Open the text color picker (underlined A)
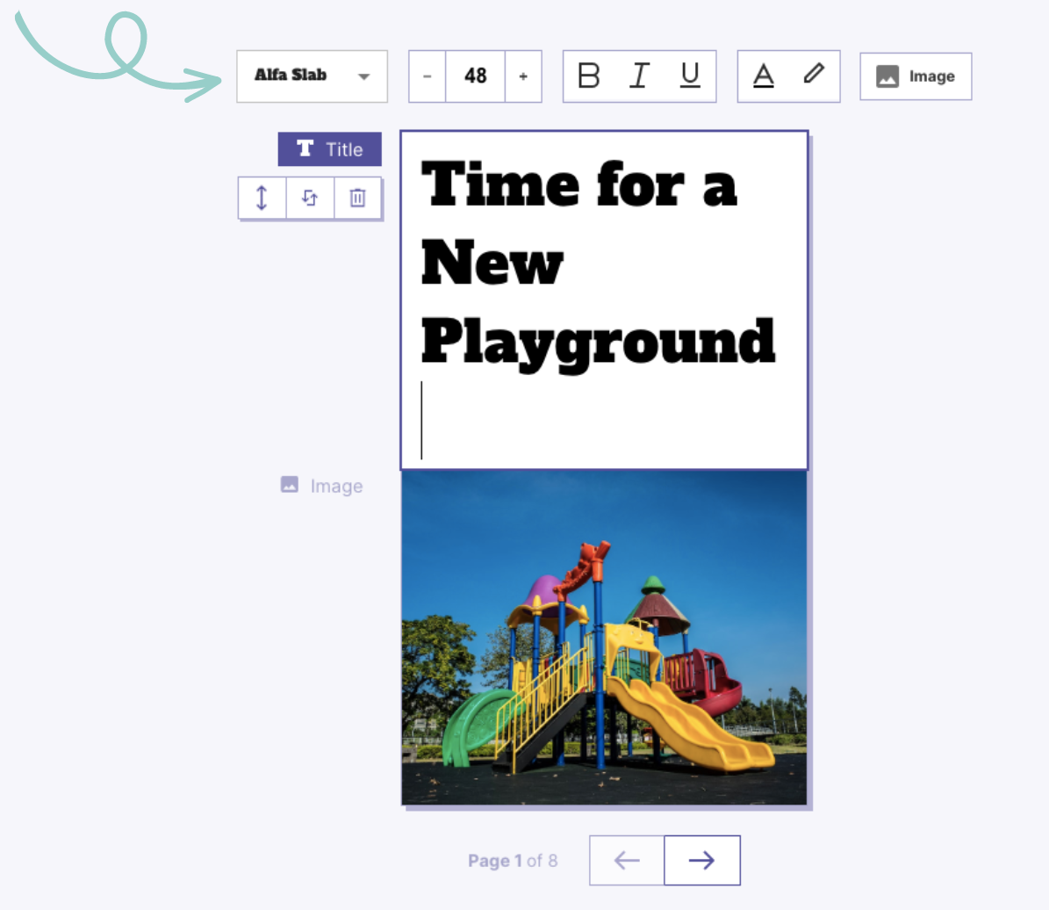1049x910 pixels. [764, 76]
